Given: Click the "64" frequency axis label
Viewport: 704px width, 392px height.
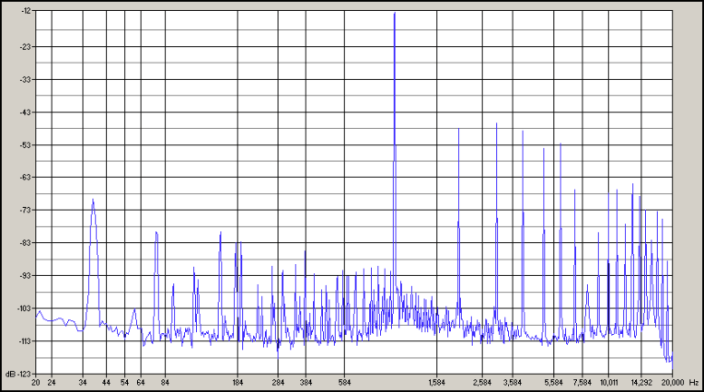Looking at the screenshot, I should (x=141, y=383).
